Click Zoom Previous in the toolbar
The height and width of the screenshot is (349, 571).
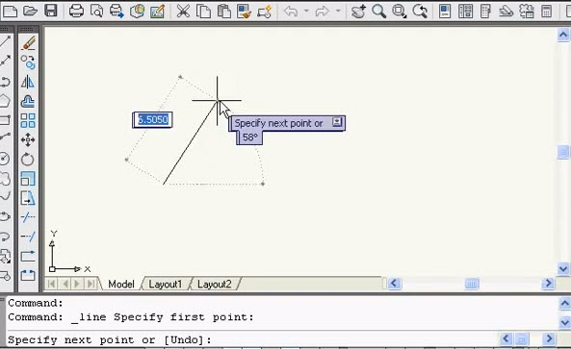click(420, 11)
